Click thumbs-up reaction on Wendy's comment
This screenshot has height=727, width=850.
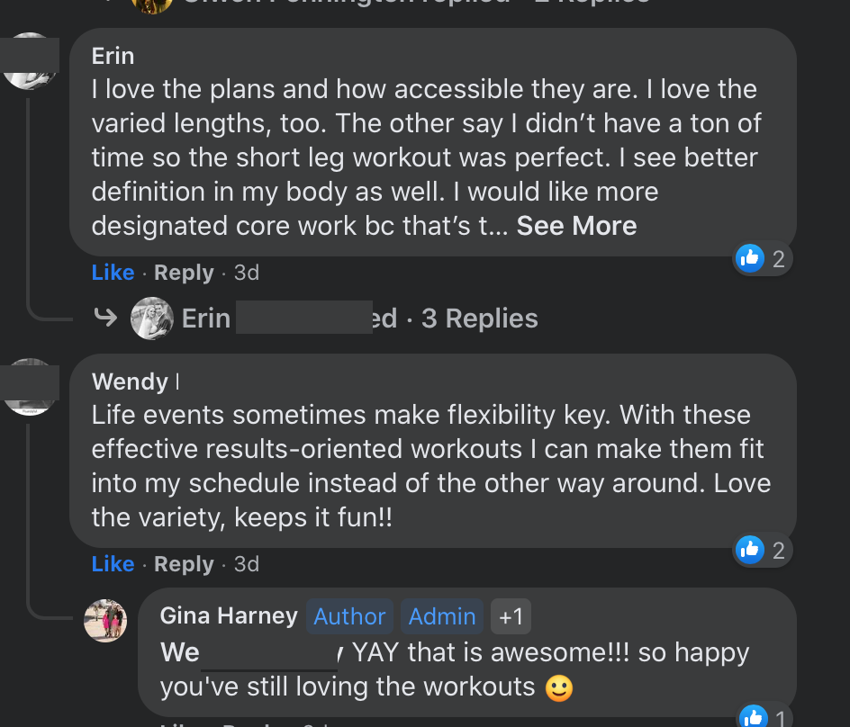750,550
